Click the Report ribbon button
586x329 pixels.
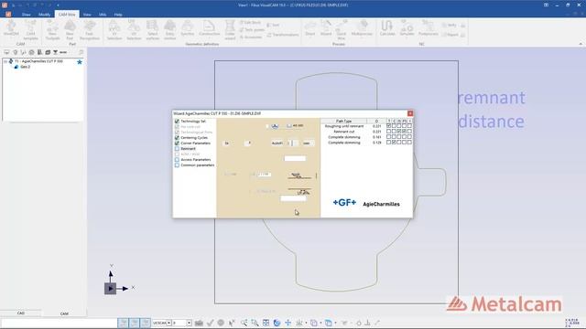[x=450, y=35]
